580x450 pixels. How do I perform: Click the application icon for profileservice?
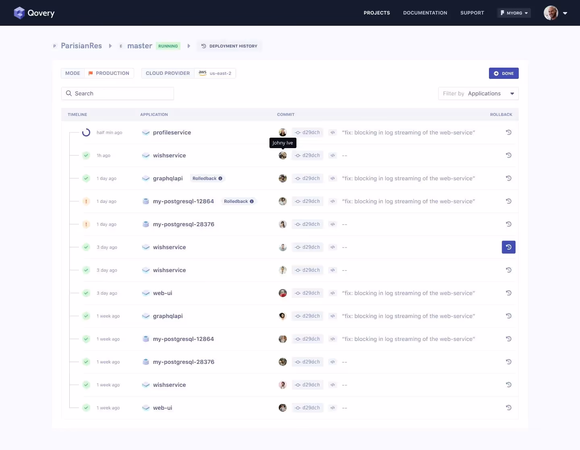(x=146, y=132)
